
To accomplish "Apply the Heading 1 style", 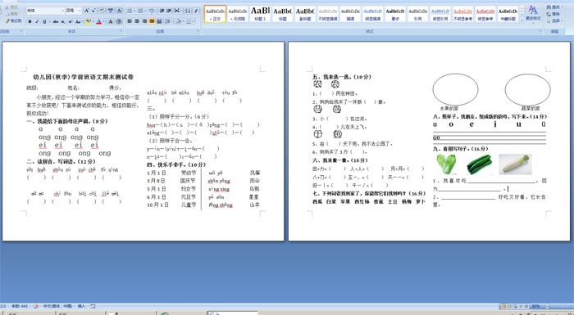I will pos(260,14).
